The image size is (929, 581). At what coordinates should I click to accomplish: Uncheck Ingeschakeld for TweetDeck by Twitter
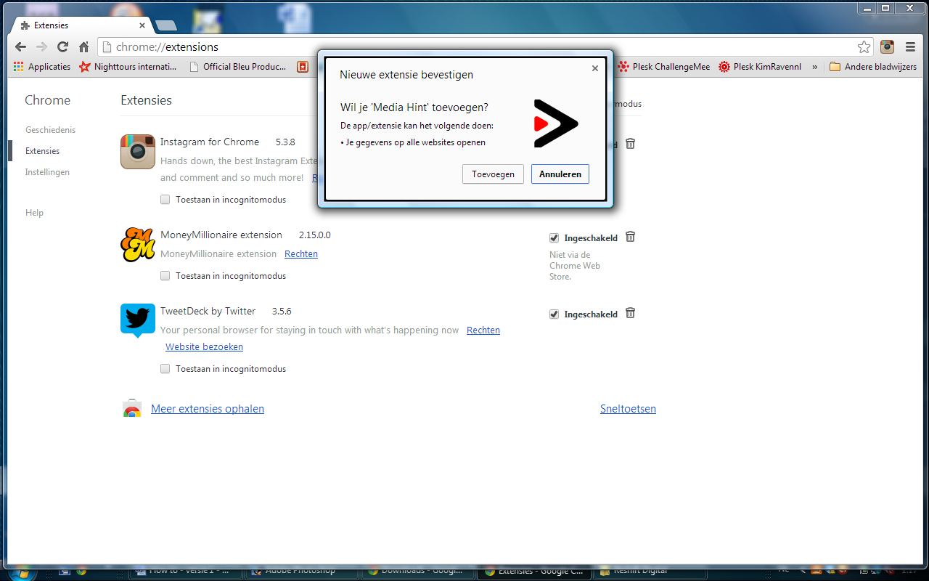554,314
